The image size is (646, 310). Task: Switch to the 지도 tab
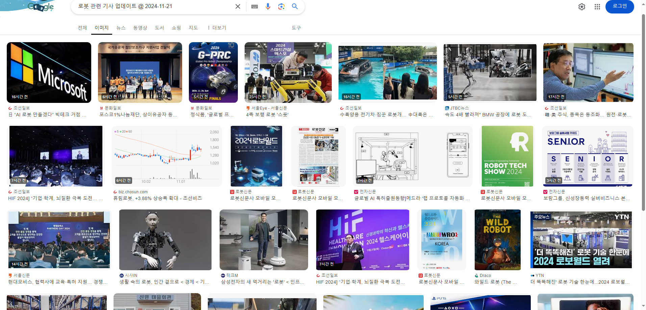(x=193, y=28)
